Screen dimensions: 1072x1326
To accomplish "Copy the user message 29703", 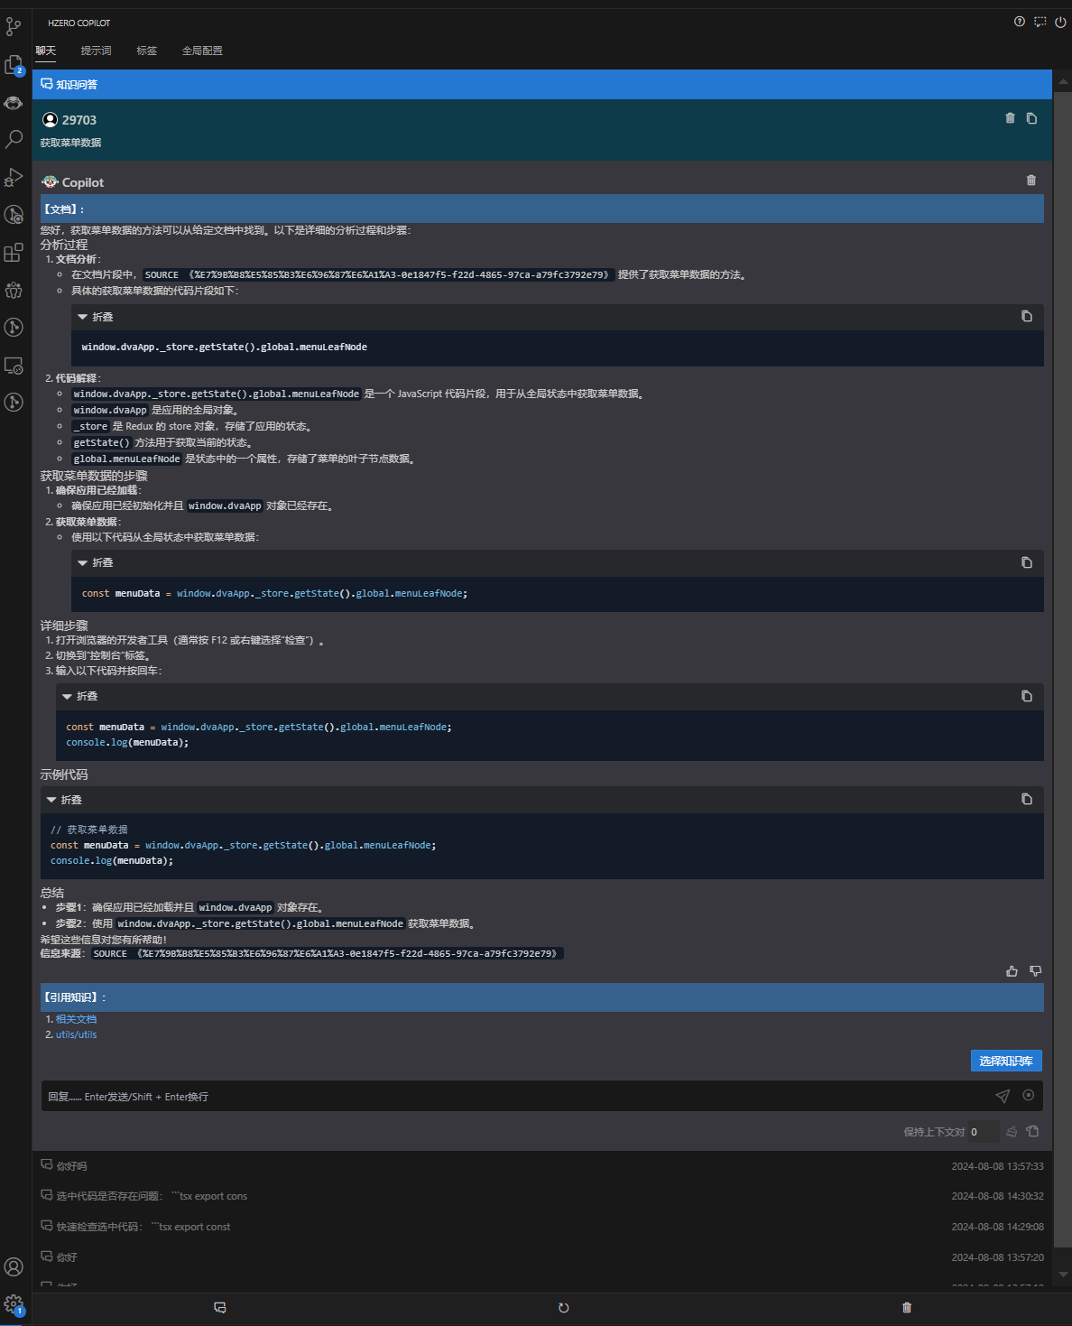I will pos(1031,118).
